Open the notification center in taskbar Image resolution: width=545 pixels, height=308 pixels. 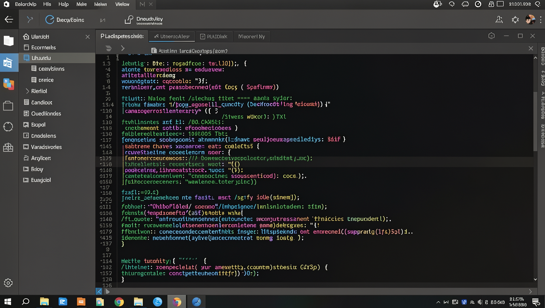(x=535, y=302)
